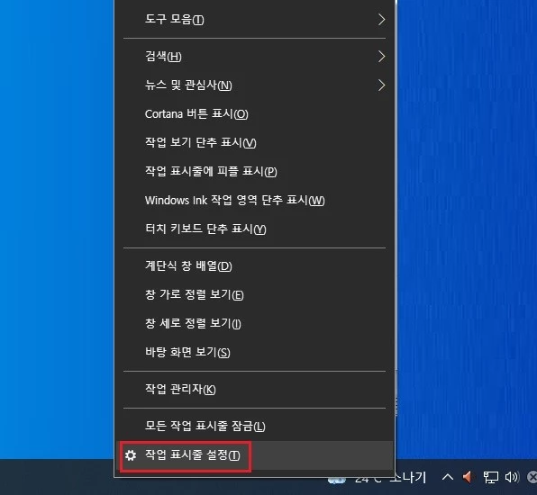The image size is (537, 495).
Task: Toggle 작업 표시줄에 피플 표시 option
Action: 254,171
